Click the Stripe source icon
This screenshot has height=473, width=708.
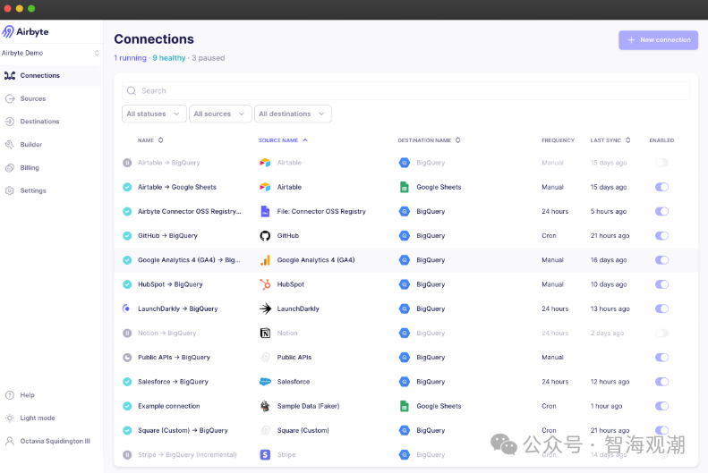pyautogui.click(x=265, y=454)
